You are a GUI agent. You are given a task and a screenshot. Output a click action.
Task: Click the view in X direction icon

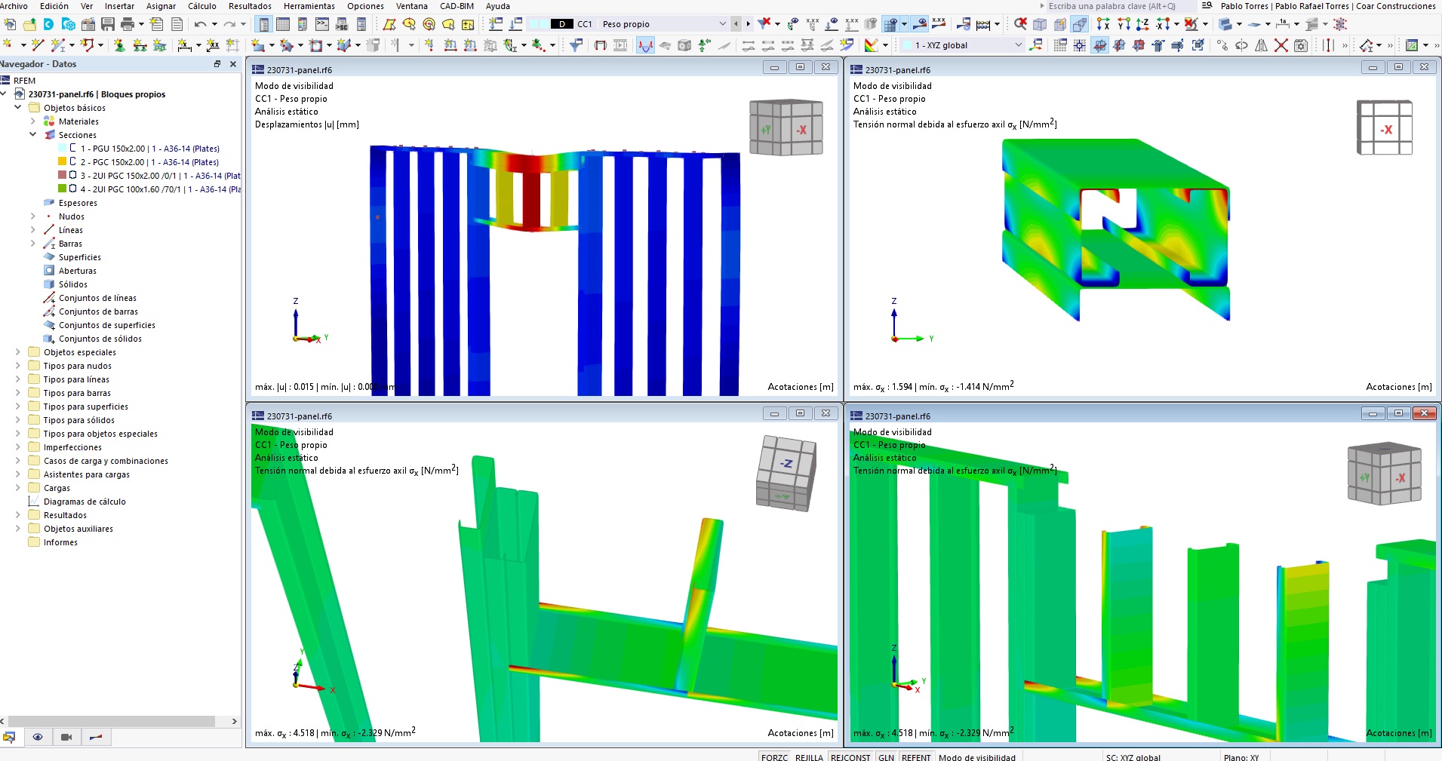coord(1103,24)
